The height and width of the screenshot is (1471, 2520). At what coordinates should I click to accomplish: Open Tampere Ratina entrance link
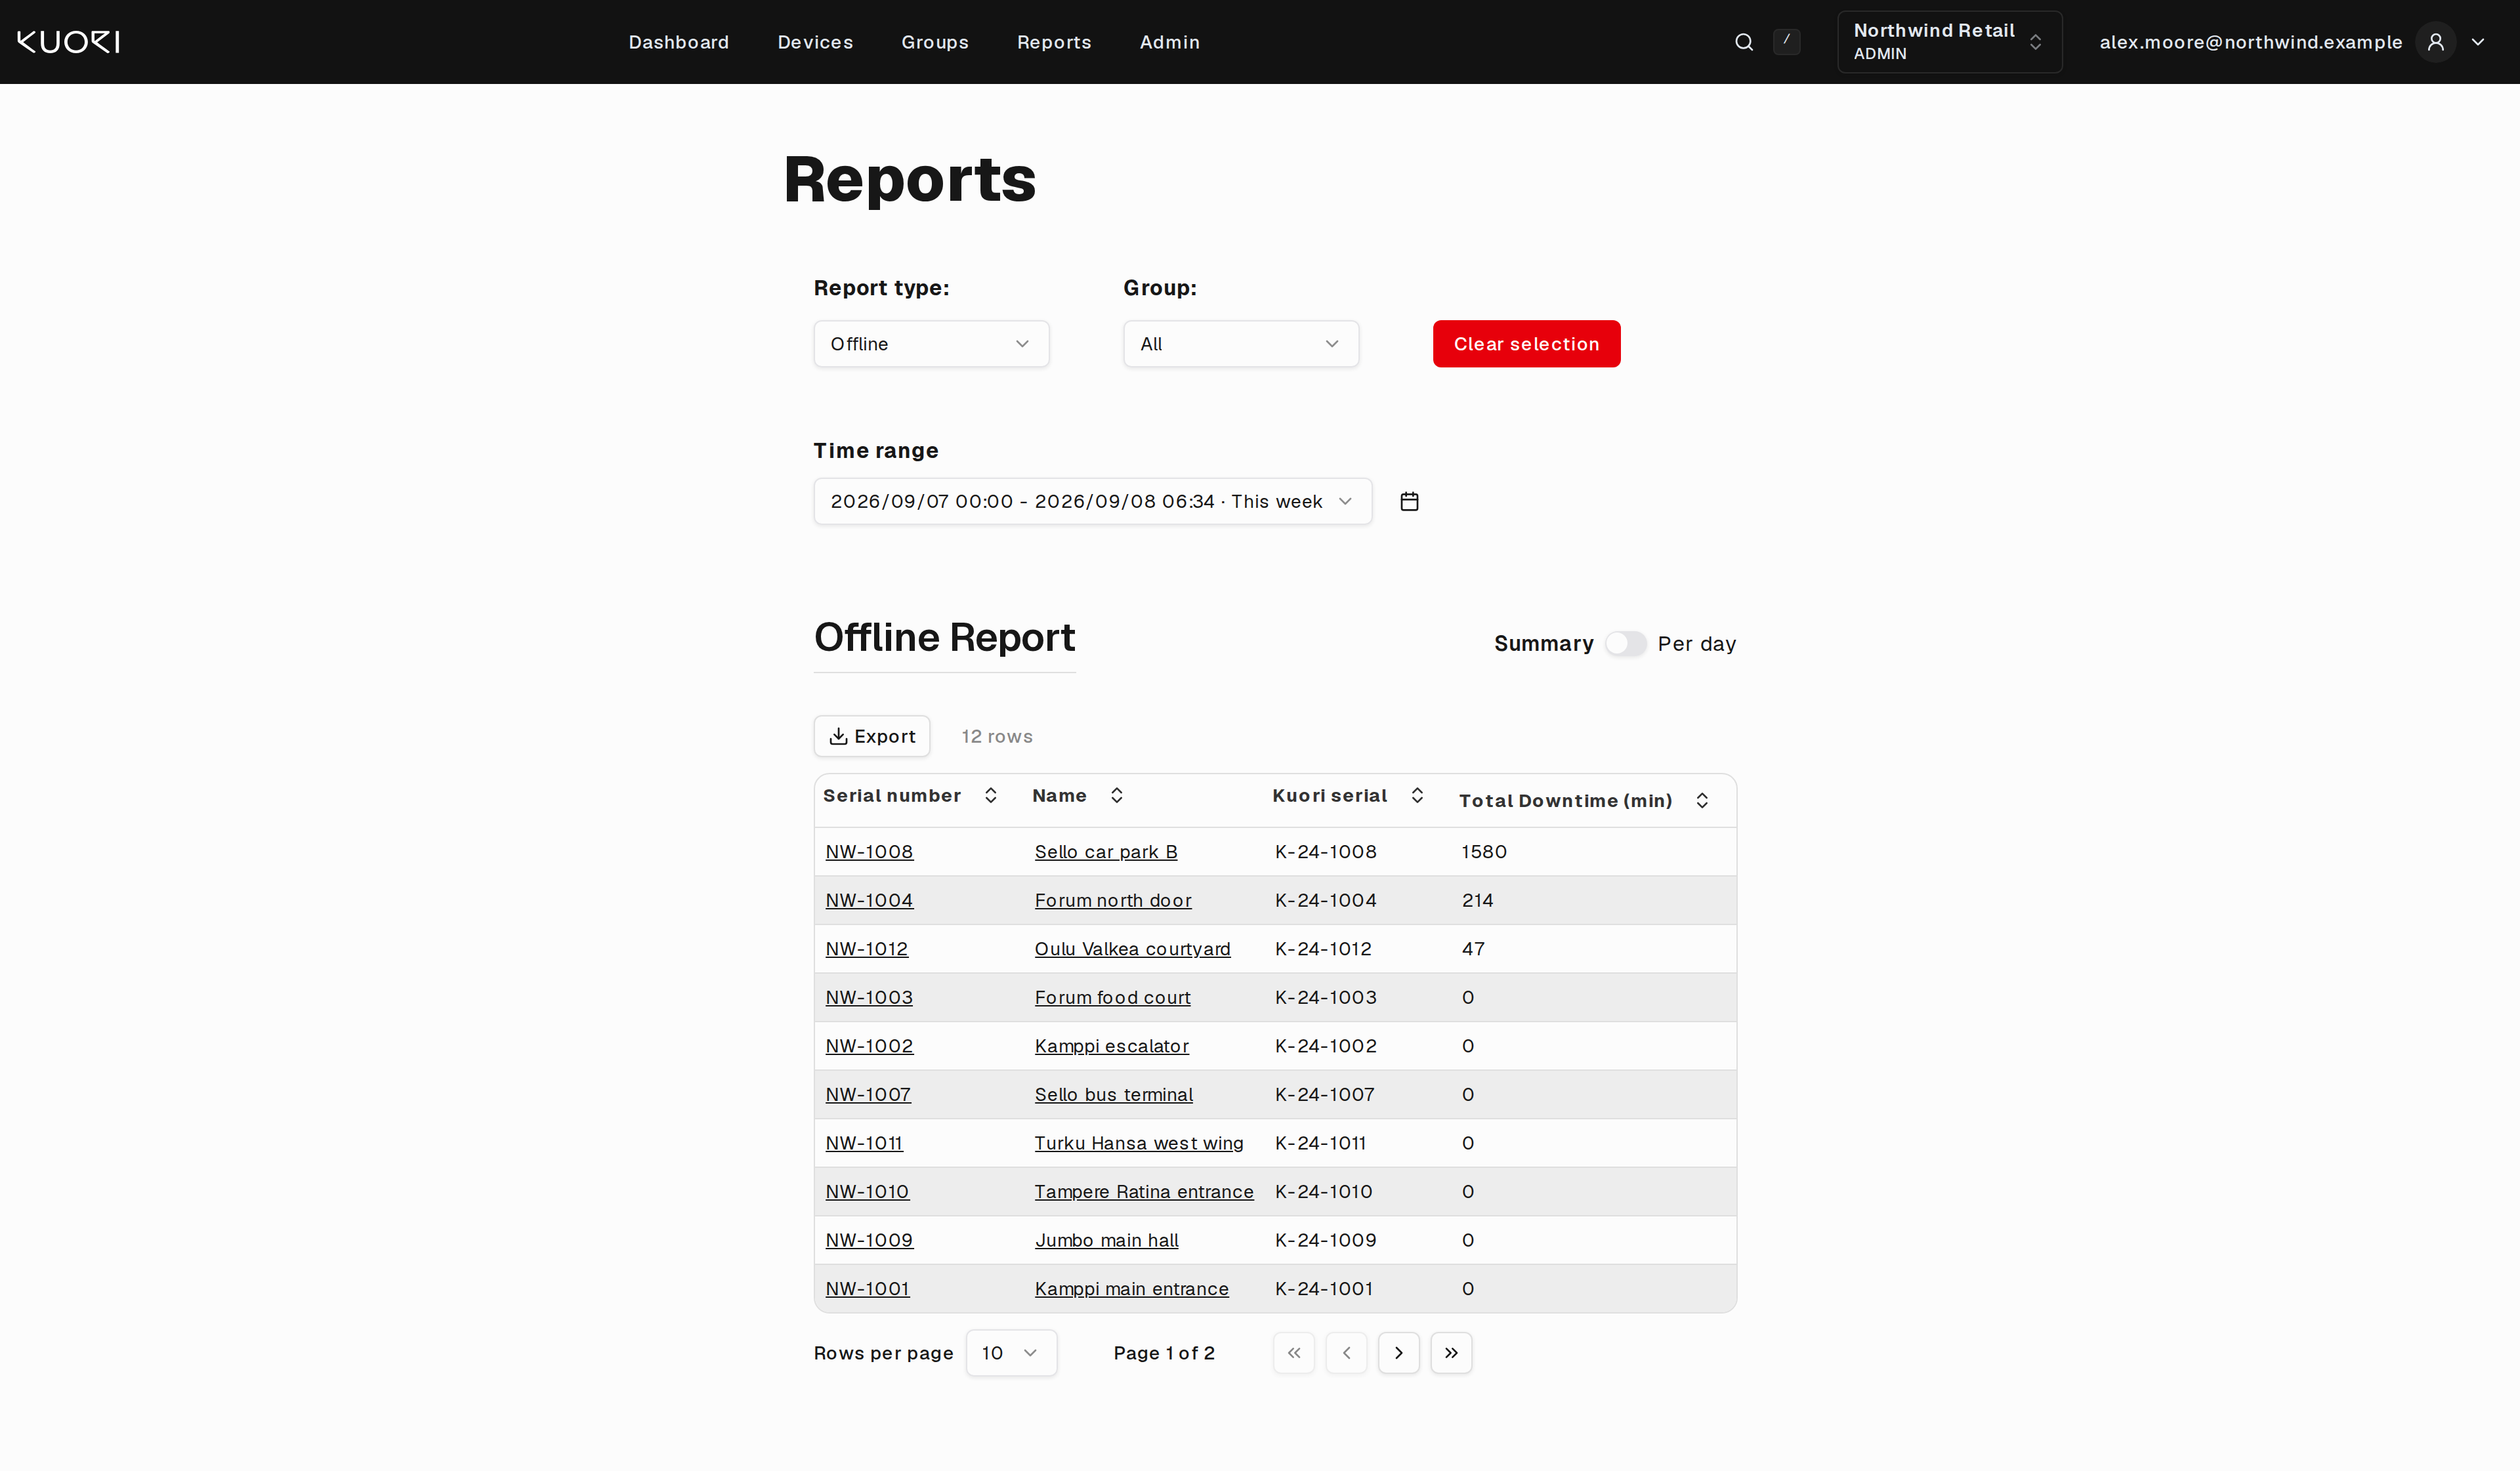1144,1191
